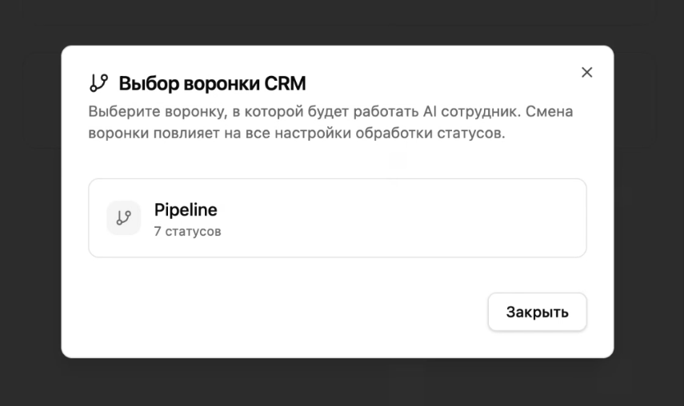Click the dark backdrop below the dialog
684x406 pixels.
pyautogui.click(x=342, y=384)
